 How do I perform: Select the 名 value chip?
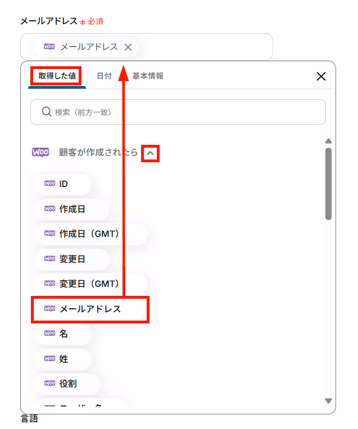pyautogui.click(x=64, y=334)
